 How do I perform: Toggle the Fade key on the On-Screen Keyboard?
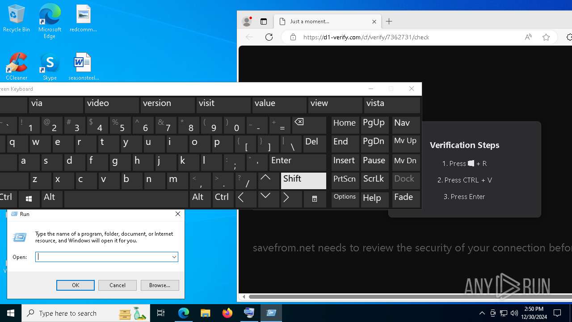[x=406, y=199]
